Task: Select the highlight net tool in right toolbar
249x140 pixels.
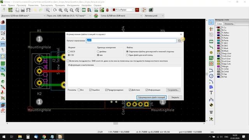Action: click(211, 29)
